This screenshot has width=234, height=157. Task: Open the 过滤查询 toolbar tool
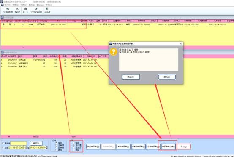tap(36, 11)
